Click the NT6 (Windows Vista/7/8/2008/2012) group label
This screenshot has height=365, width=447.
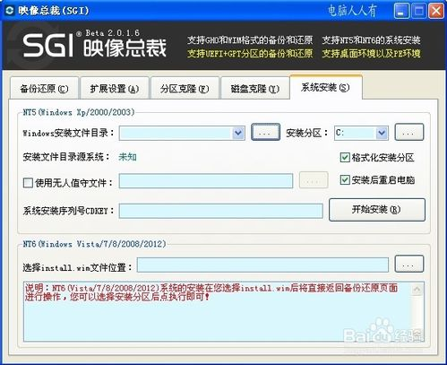click(94, 244)
